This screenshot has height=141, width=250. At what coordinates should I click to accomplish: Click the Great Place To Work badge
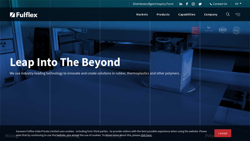point(195,32)
